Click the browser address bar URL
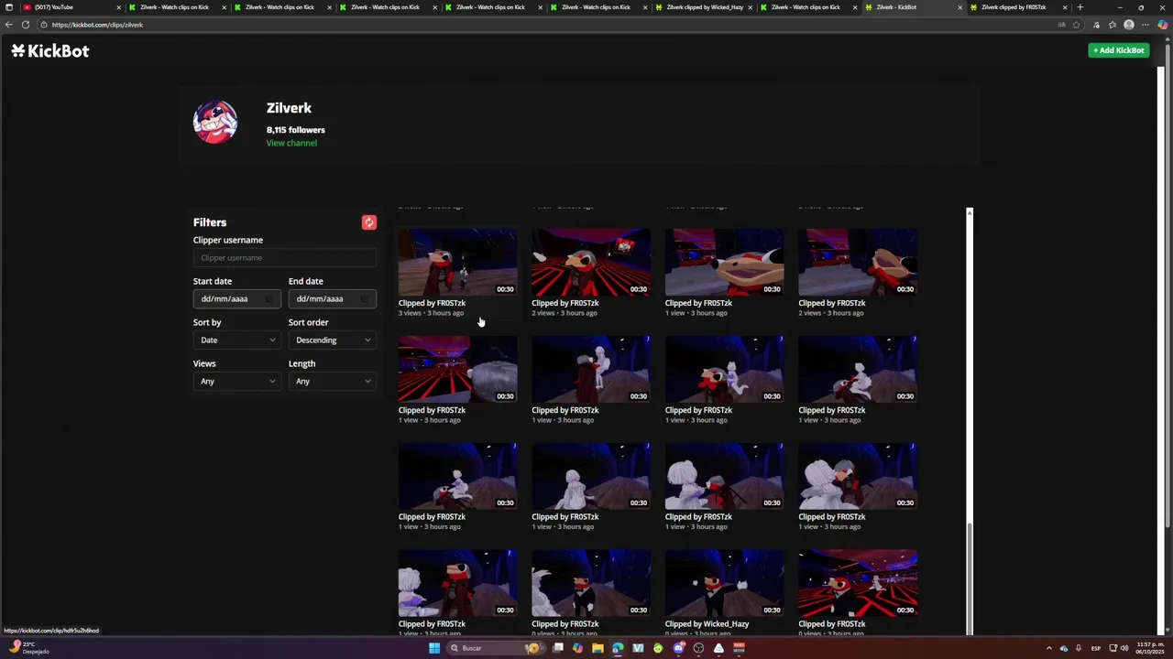Viewport: 1173px width, 659px height. tap(97, 25)
